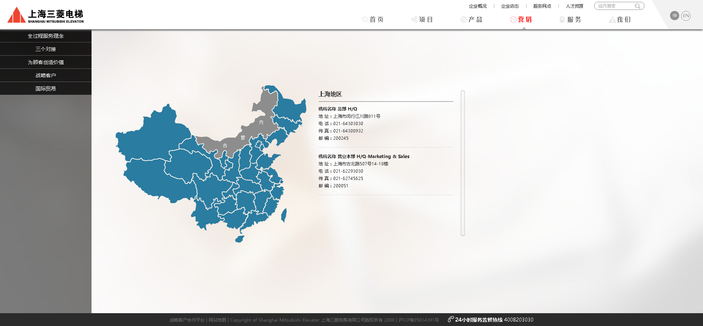
Task: Go to 服务网点 in the top bar
Action: pos(542,6)
